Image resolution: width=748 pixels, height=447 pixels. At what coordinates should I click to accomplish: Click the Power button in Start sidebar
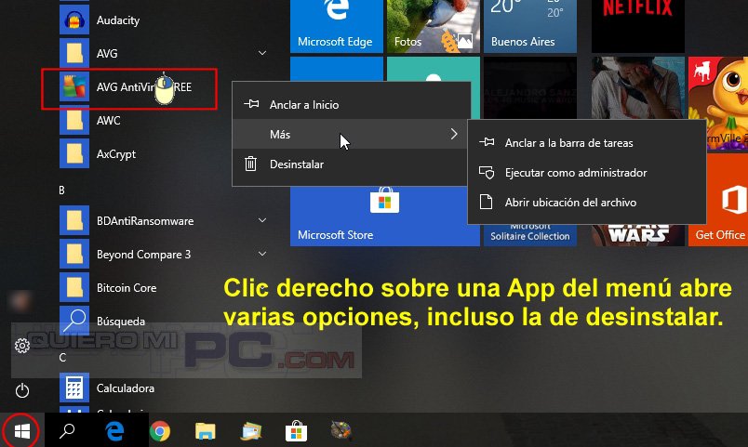22,391
